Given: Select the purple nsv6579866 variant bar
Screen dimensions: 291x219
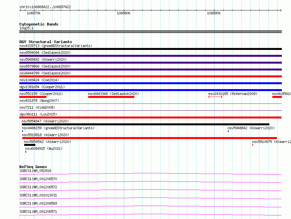Looking at the screenshot, I should (x=150, y=70).
